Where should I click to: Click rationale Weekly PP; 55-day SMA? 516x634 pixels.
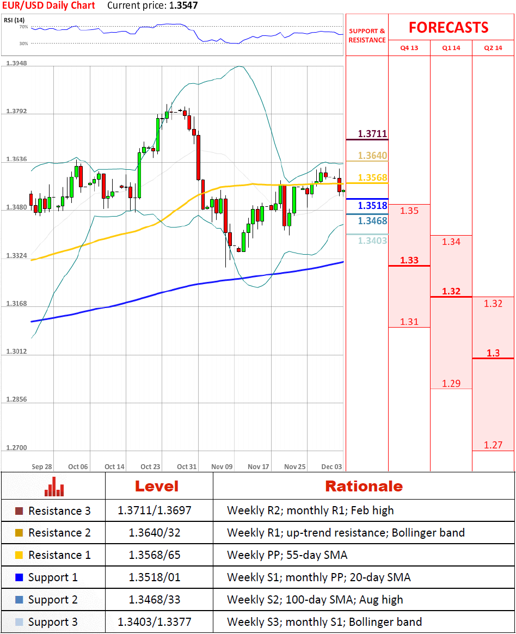(x=287, y=555)
